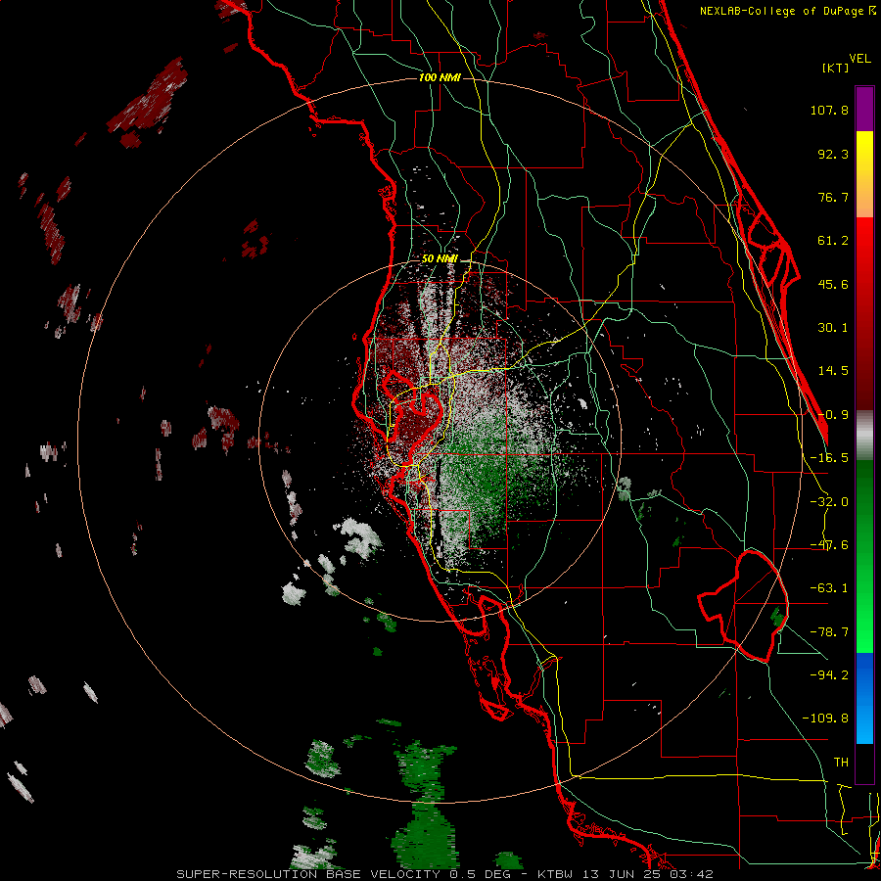Viewport: 881px width, 881px height.
Task: Click the 30.1 velocity scale value
Action: pyautogui.click(x=833, y=328)
